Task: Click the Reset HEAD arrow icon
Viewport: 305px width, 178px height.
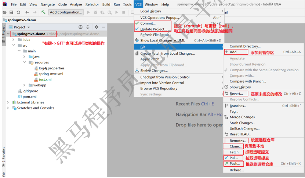Action: [x=226, y=134]
